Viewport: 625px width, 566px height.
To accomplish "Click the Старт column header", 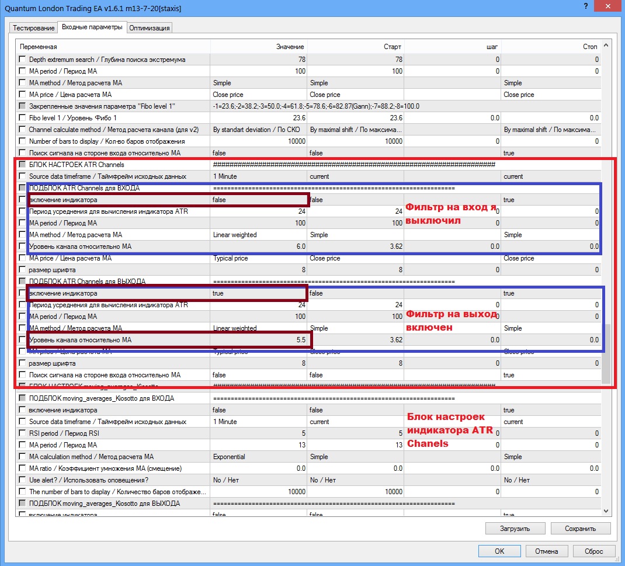I will (x=356, y=47).
